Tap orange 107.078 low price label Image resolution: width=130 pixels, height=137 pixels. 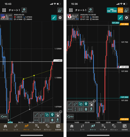click(124, 119)
